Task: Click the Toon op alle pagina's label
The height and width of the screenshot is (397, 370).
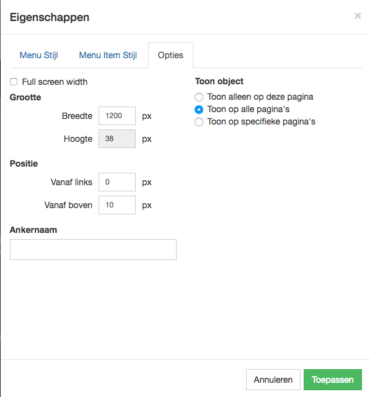Action: (x=249, y=109)
